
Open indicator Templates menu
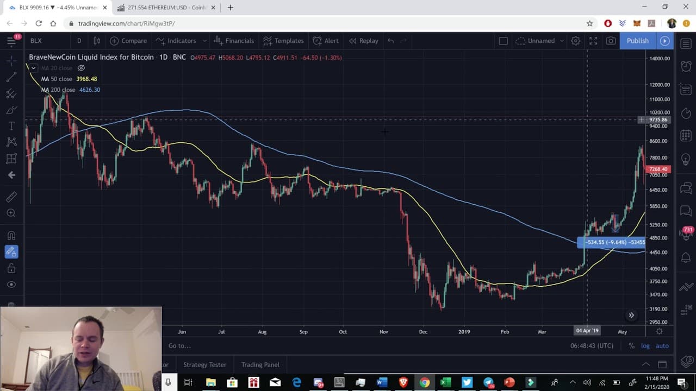pyautogui.click(x=283, y=41)
